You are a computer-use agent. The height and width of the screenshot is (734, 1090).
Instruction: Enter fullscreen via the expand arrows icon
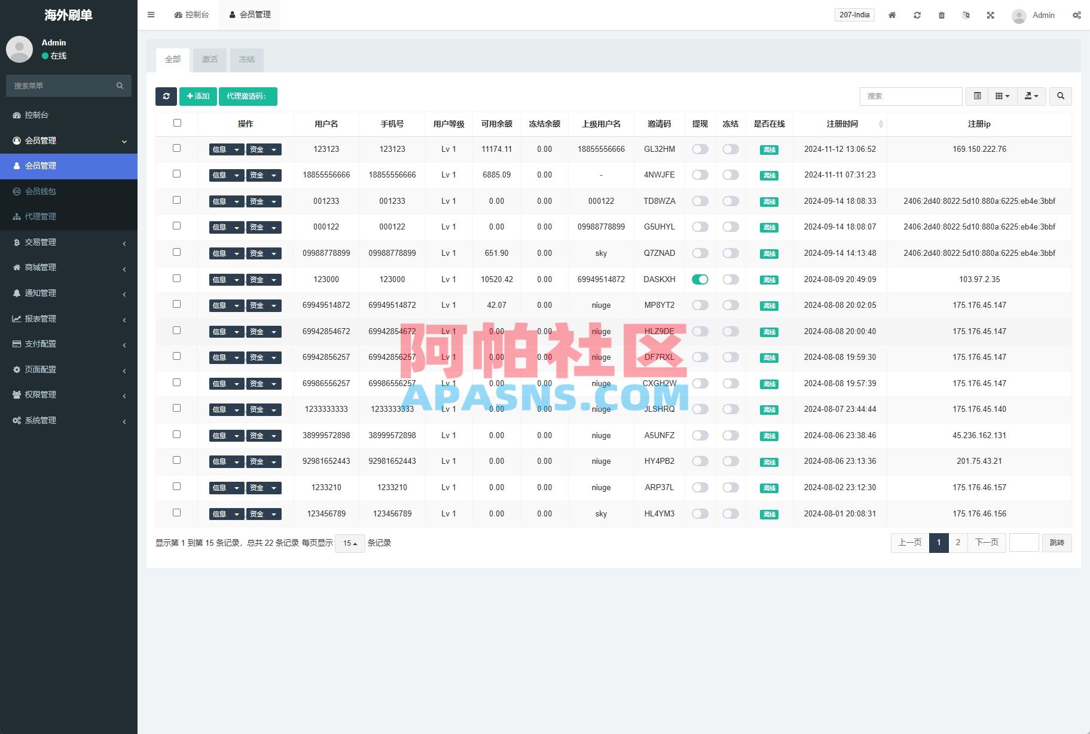pyautogui.click(x=991, y=15)
